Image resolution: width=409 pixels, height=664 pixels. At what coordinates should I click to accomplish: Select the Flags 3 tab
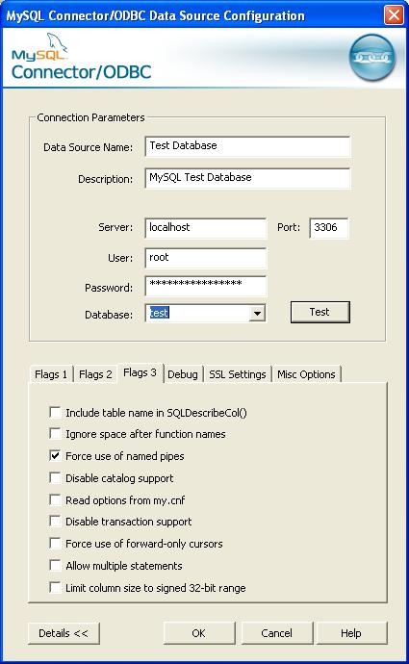[141, 372]
